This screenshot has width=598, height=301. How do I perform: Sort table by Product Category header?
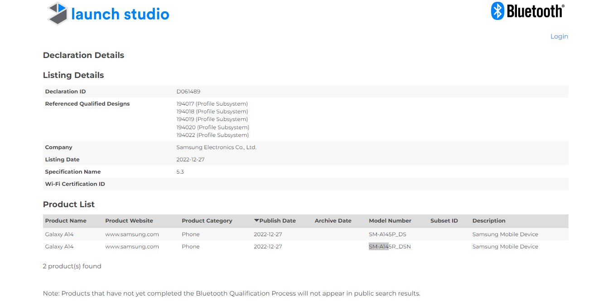(207, 221)
